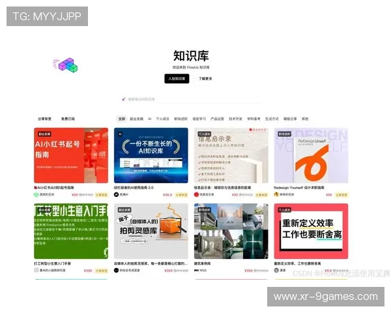Click 个人成长 tag on 重新定义效率 cover

[285, 210]
